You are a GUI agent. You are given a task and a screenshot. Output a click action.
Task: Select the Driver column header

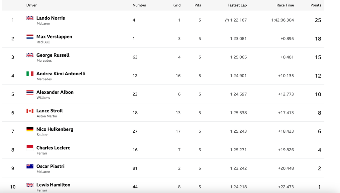32,5
